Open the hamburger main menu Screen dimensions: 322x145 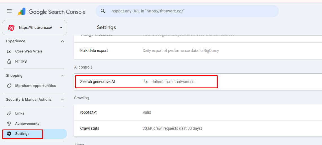click(9, 11)
